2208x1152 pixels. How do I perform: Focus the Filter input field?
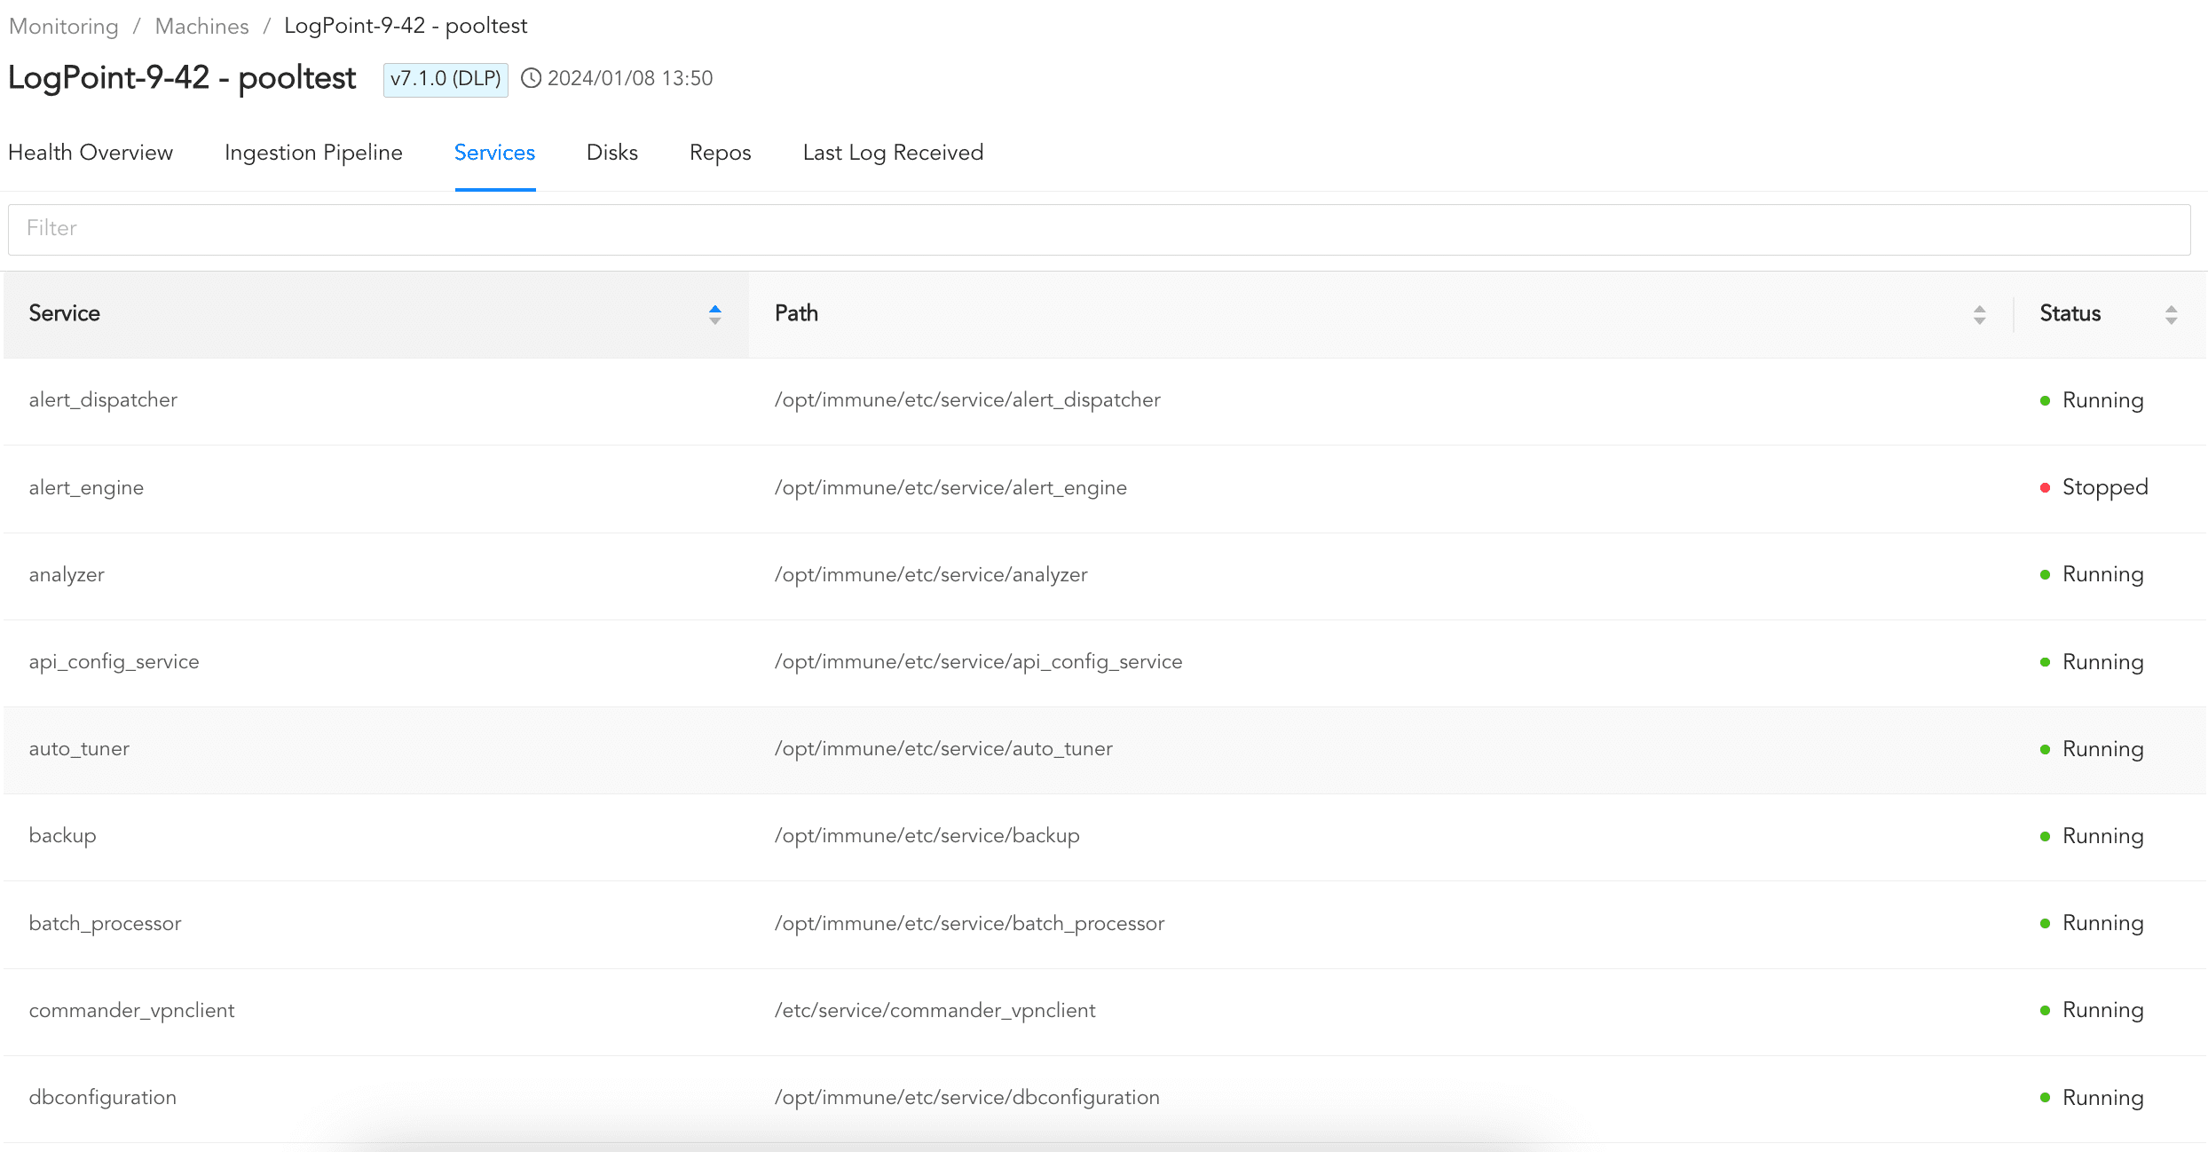(x=1099, y=229)
